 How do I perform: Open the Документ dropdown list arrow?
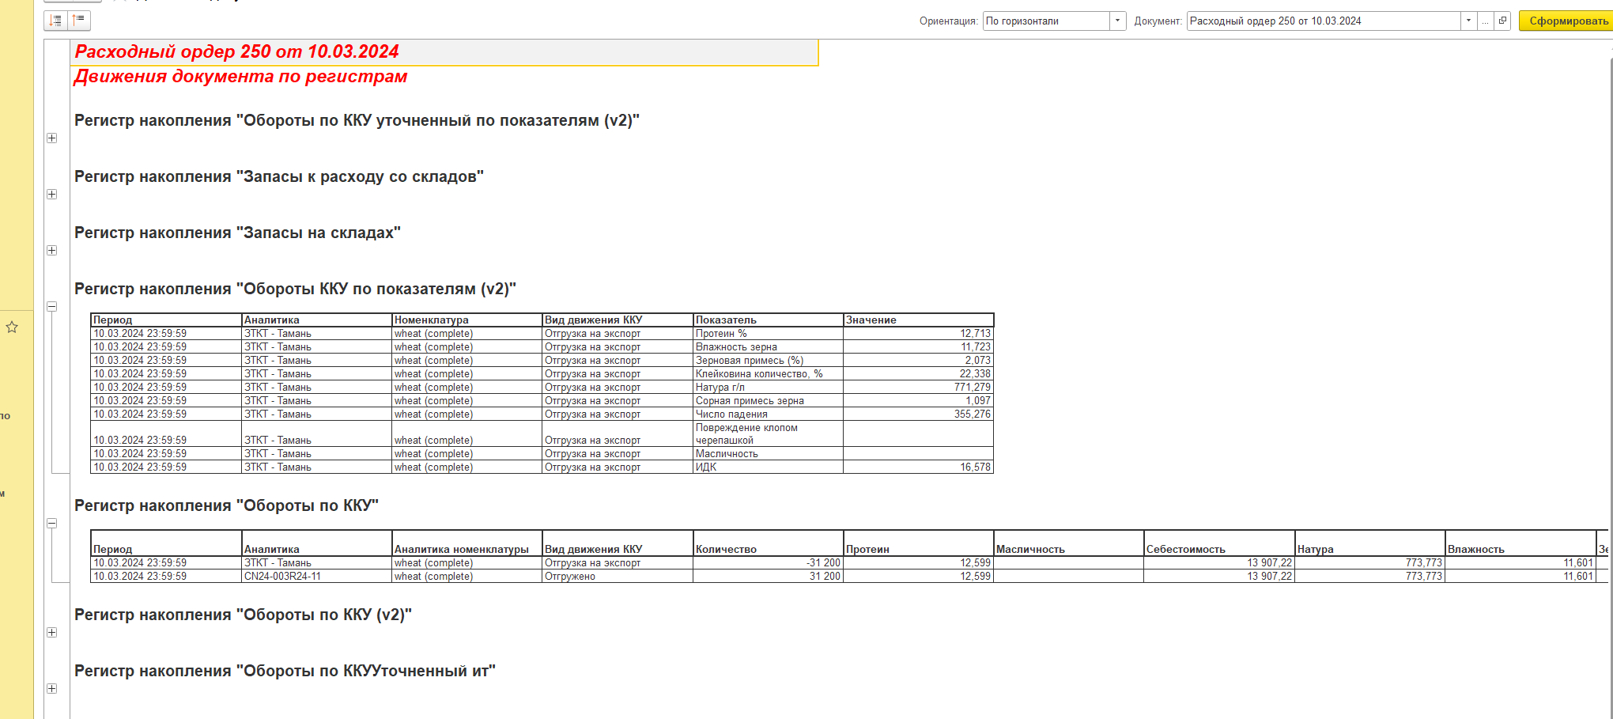tap(1468, 21)
